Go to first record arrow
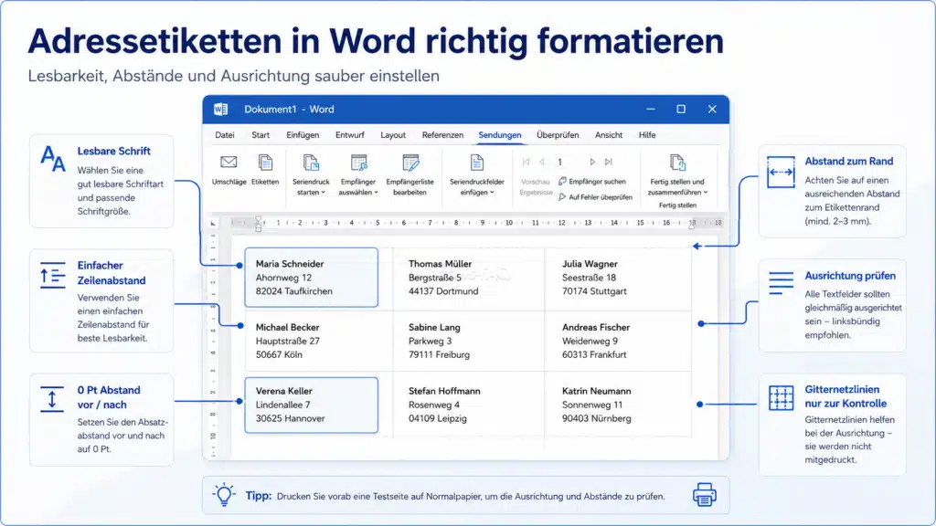 (526, 162)
